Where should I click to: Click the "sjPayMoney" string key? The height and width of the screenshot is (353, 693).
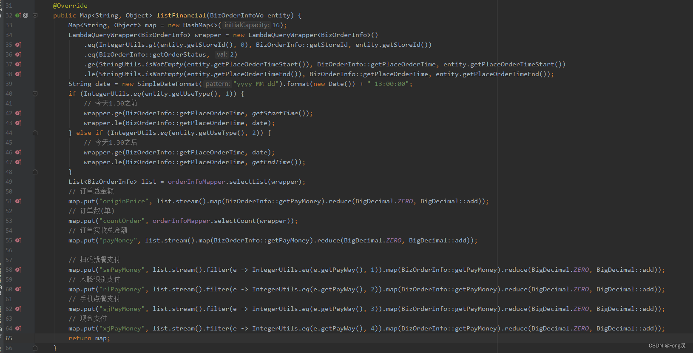[x=122, y=309]
